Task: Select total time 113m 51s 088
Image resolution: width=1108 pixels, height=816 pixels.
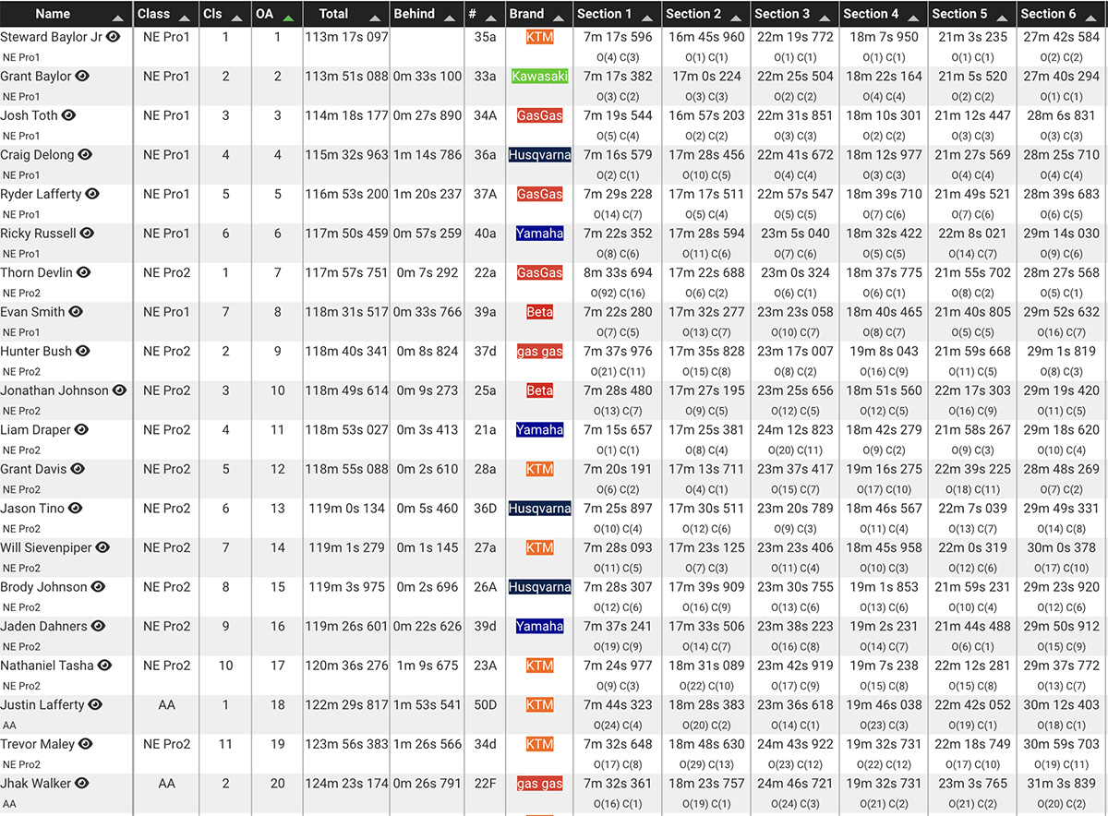Action: click(x=346, y=77)
